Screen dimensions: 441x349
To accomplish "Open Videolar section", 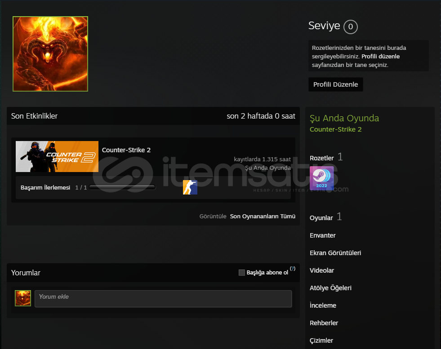I will point(322,270).
